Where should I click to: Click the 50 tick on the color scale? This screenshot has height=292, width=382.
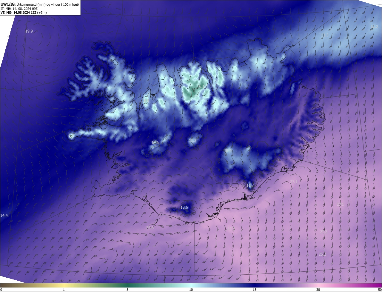[x=380, y=290]
